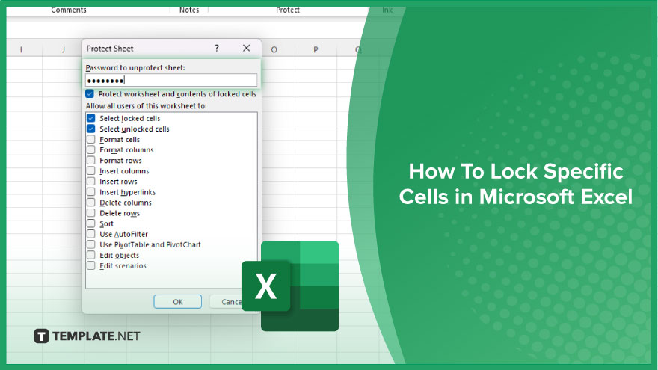Screen dimensions: 658x370
Task: Click the Excel logo icon
Action: point(290,286)
